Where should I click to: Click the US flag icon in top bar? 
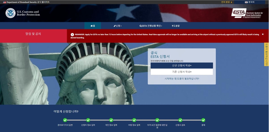pyautogui.click(x=4, y=2)
